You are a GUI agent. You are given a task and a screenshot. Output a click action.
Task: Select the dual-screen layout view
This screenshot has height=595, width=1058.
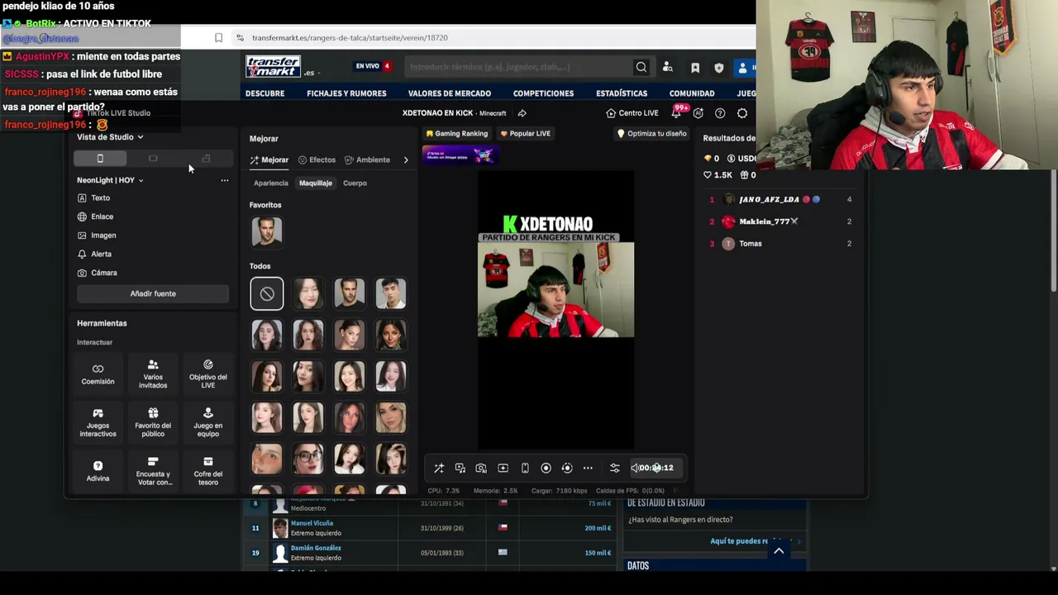(x=206, y=159)
